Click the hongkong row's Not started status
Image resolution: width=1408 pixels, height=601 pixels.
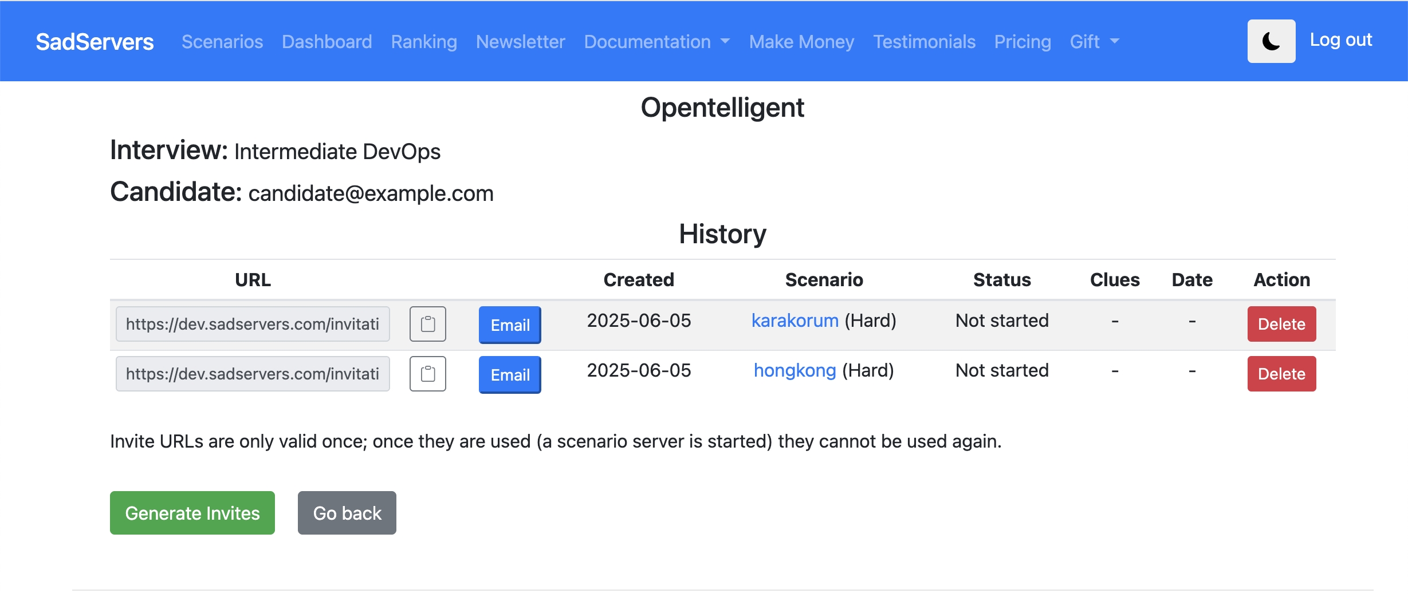[x=1002, y=370]
